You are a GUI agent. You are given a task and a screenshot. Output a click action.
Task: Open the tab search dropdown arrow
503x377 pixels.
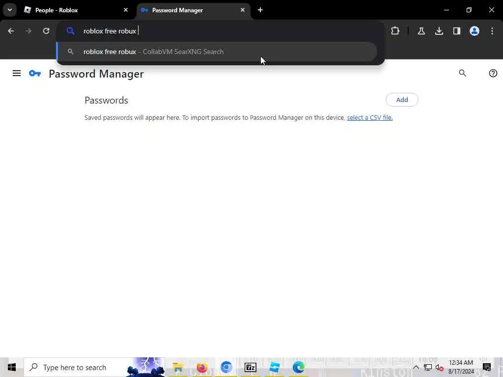click(10, 10)
